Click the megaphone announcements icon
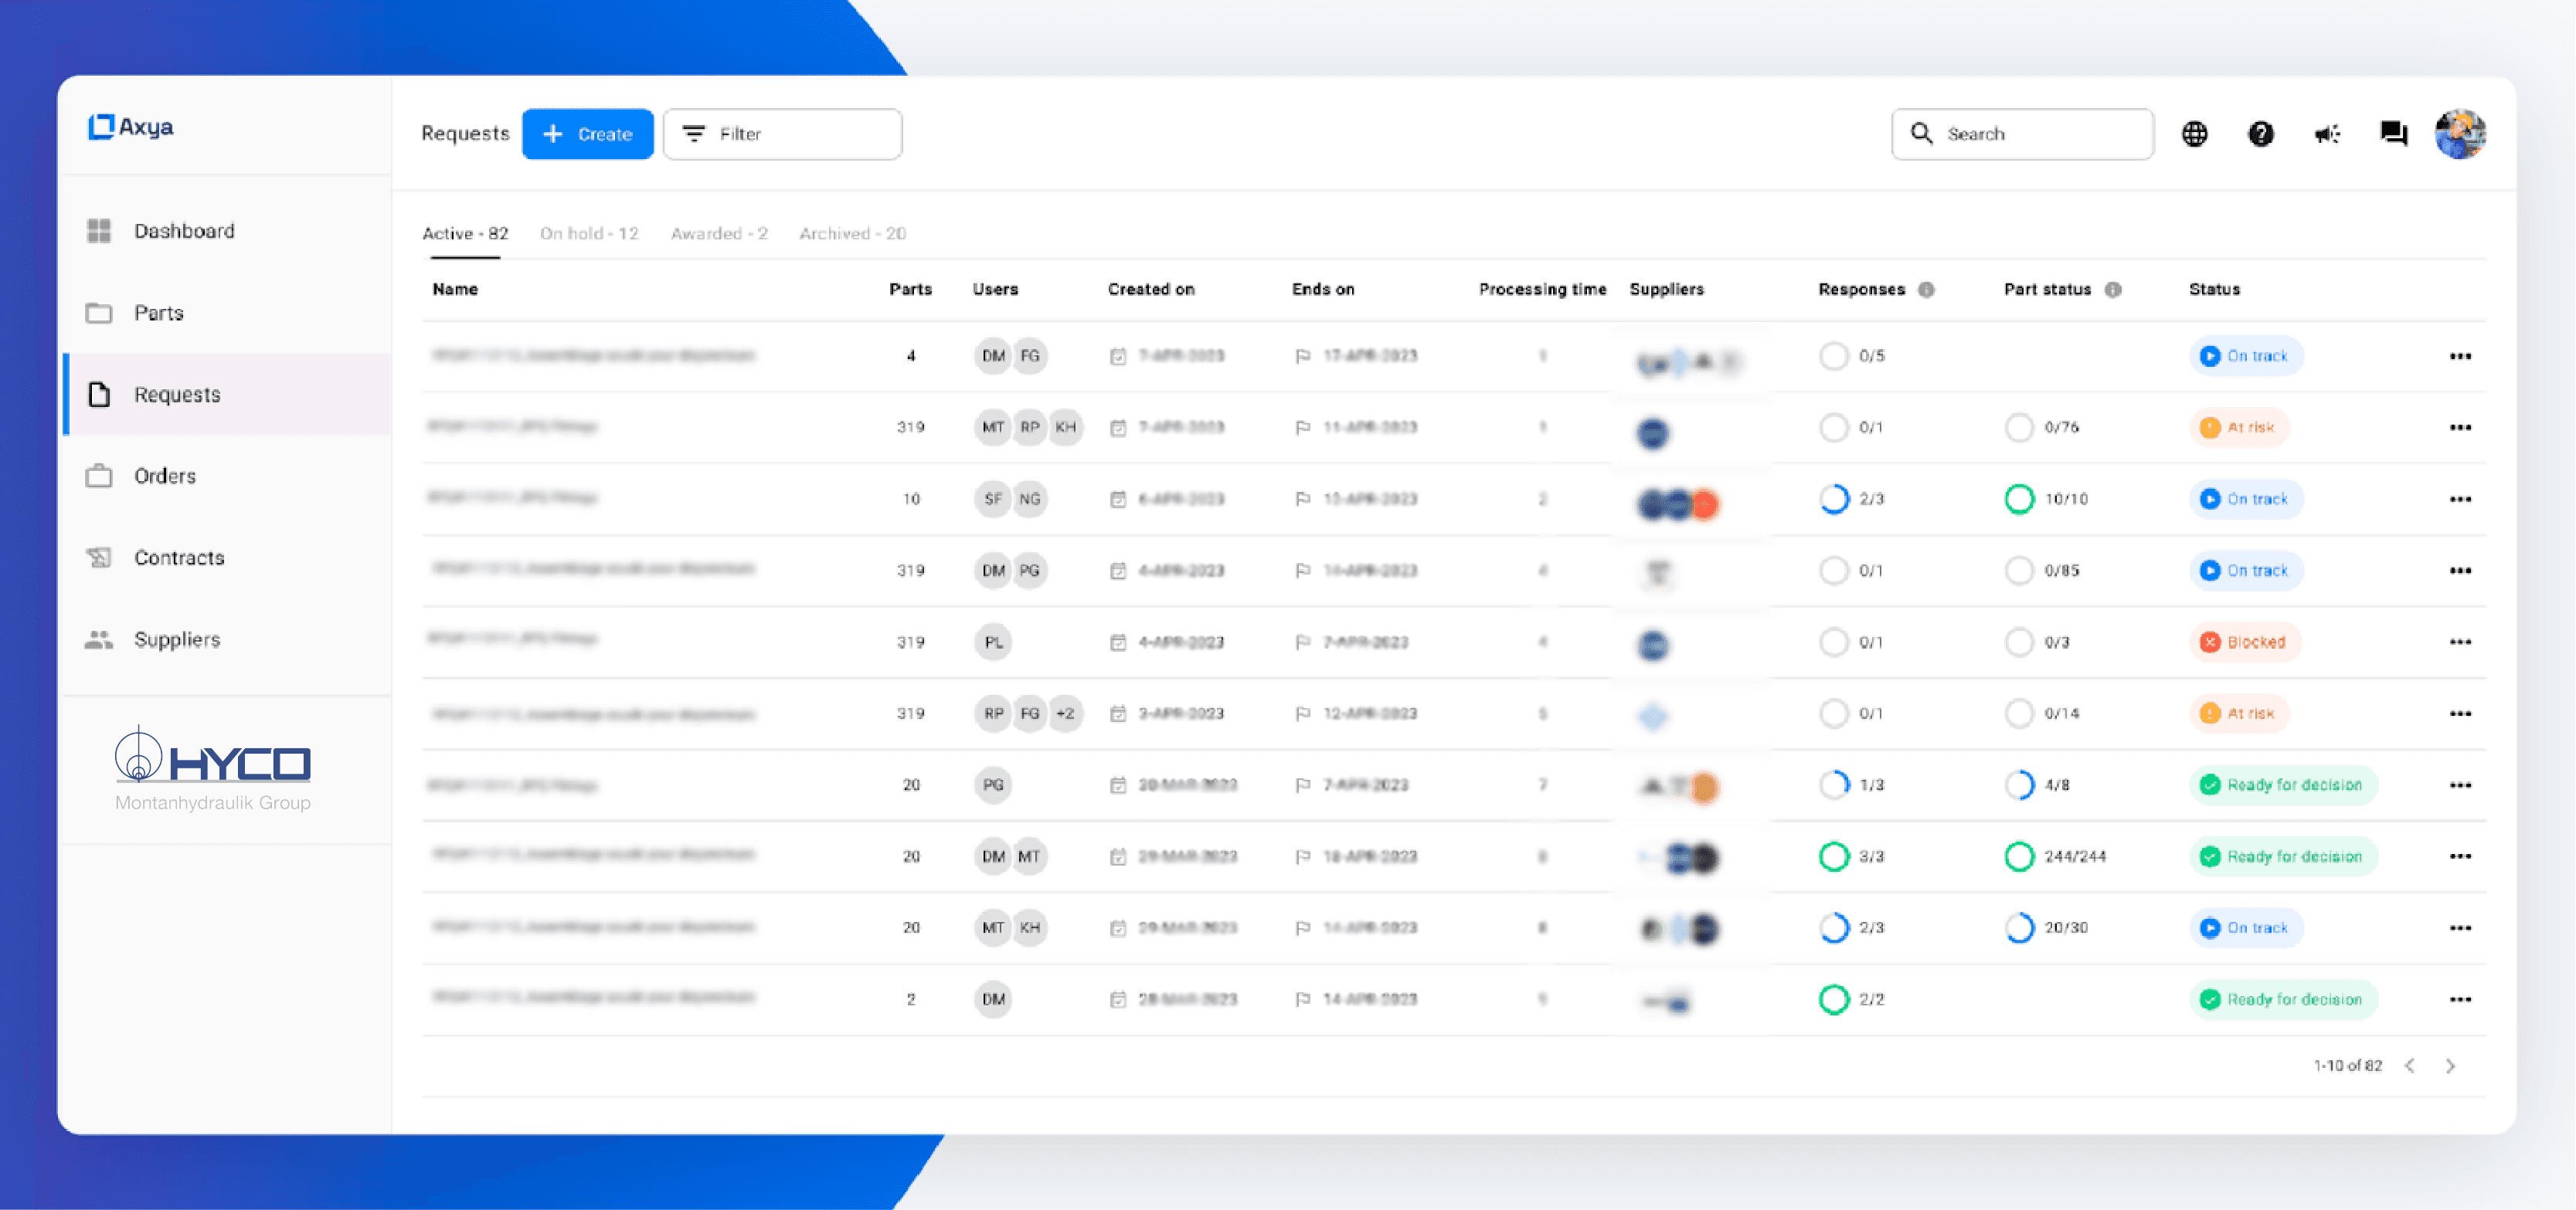The width and height of the screenshot is (2576, 1210). (x=2327, y=134)
